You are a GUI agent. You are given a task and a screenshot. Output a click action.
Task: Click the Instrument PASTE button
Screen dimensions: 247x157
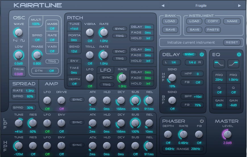click(x=213, y=30)
